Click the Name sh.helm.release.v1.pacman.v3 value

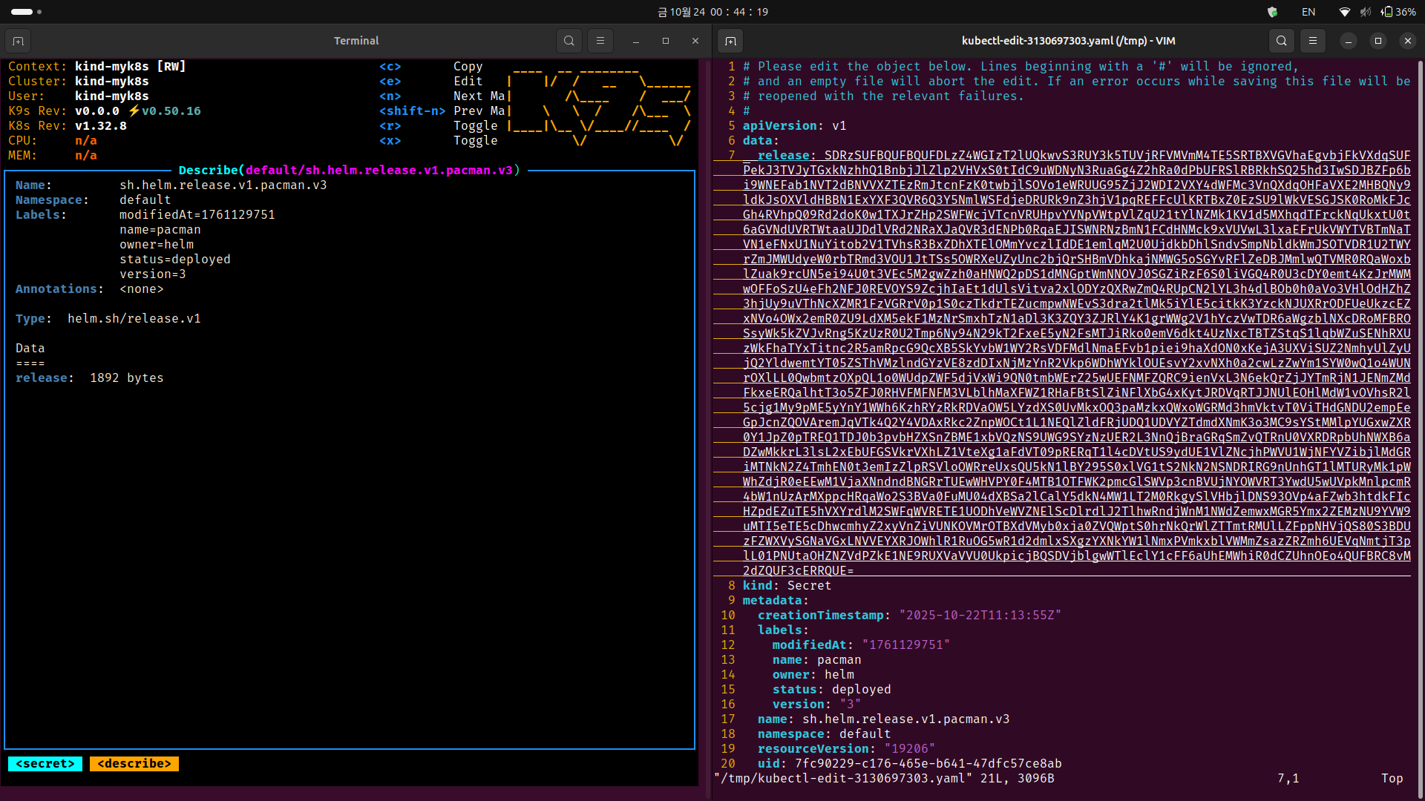223,185
